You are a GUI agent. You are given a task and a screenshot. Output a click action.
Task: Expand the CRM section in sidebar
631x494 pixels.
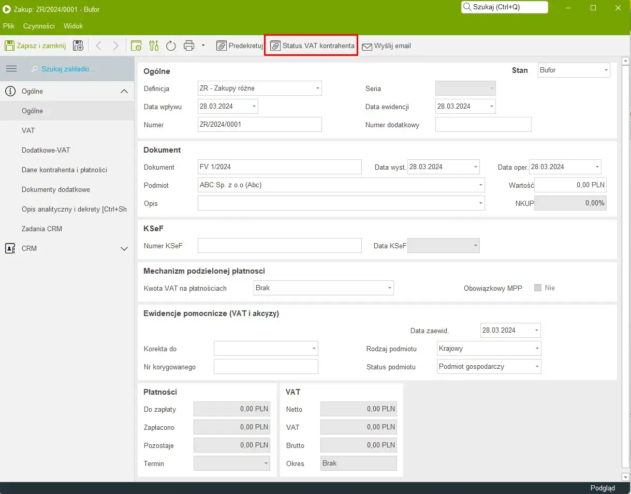[124, 249]
